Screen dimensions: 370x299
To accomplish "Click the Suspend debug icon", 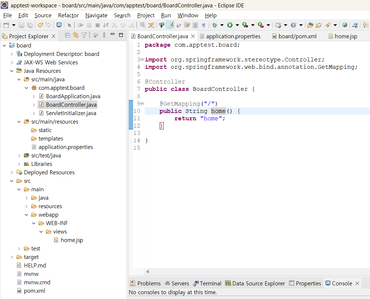I will pos(89,25).
